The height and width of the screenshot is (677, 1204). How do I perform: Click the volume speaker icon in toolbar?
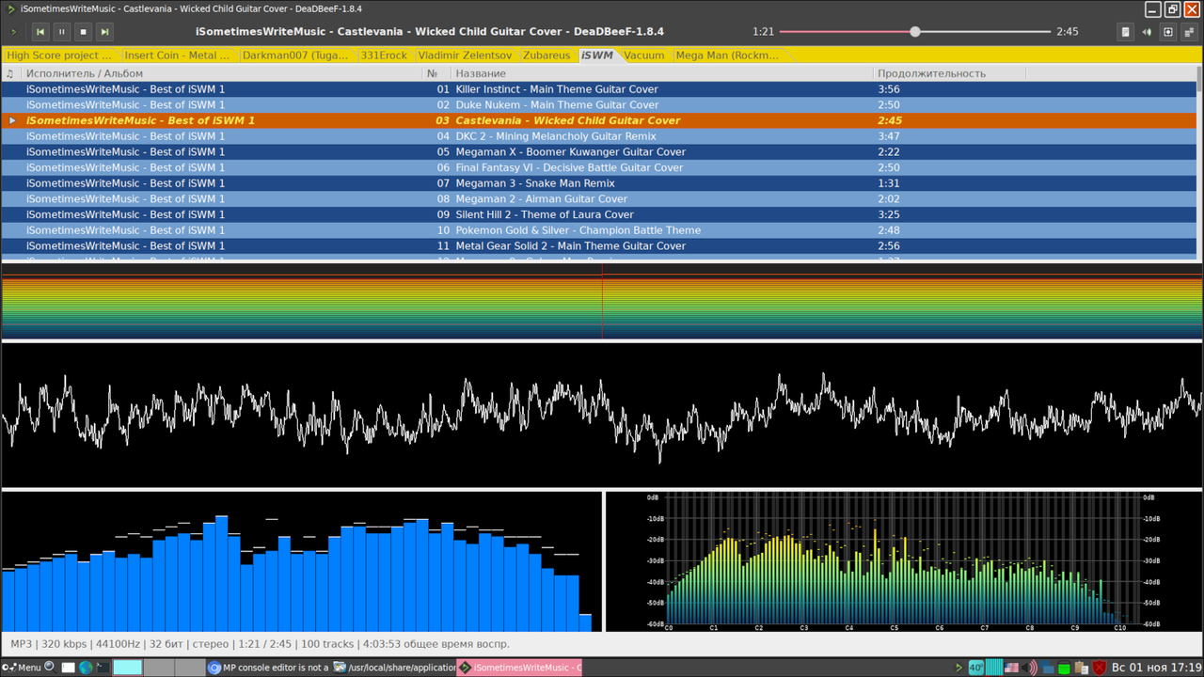point(1147,31)
